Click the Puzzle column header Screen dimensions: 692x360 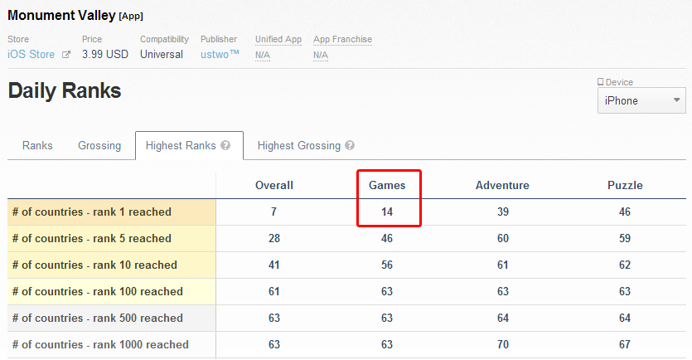pyautogui.click(x=625, y=185)
